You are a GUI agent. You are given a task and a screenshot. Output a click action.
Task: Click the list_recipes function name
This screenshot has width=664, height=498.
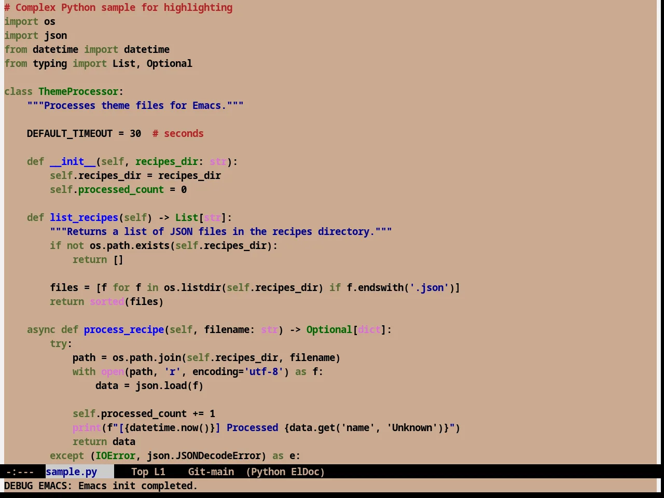pos(84,217)
